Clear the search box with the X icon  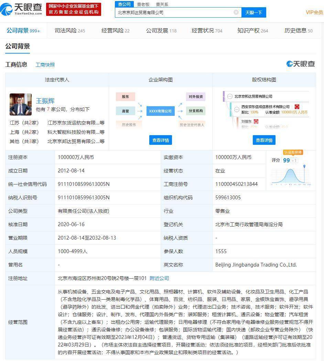point(236,12)
